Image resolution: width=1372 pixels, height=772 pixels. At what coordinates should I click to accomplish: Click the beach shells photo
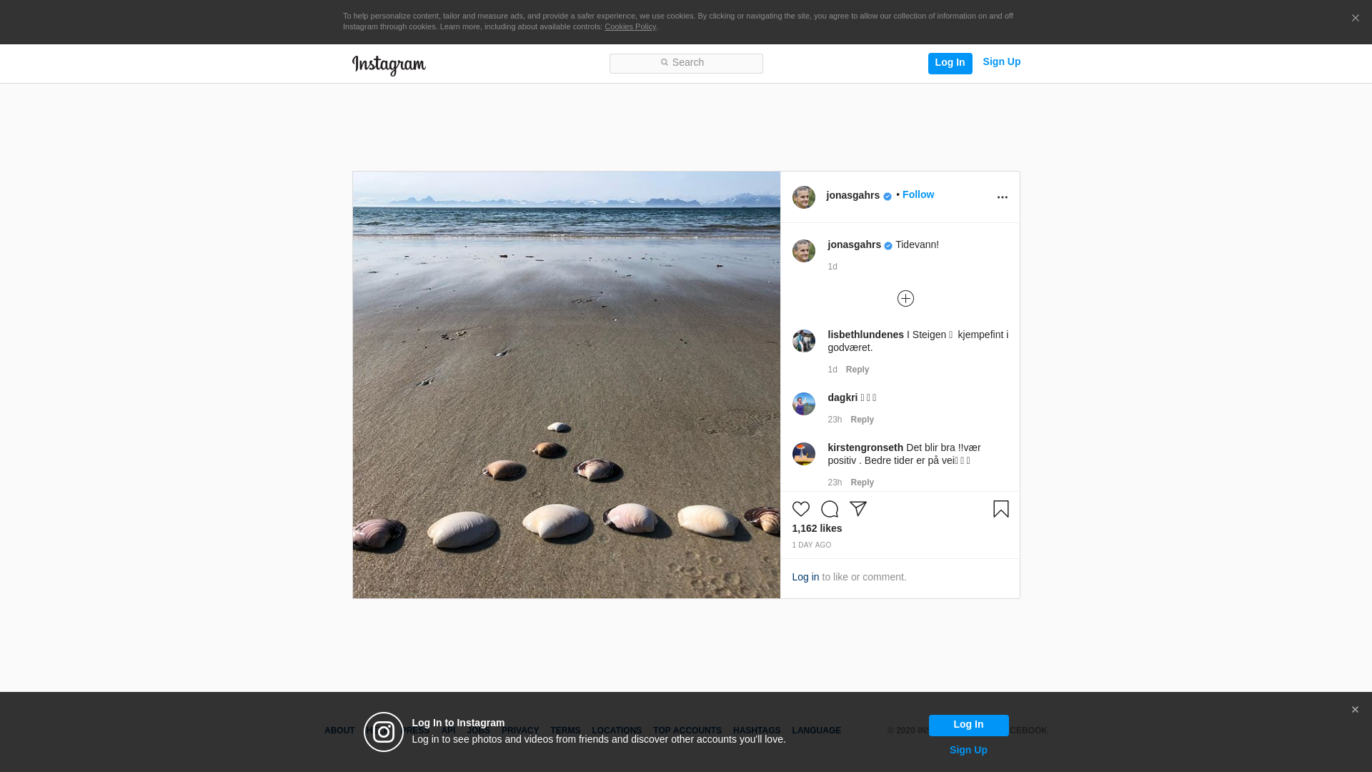[x=567, y=385]
